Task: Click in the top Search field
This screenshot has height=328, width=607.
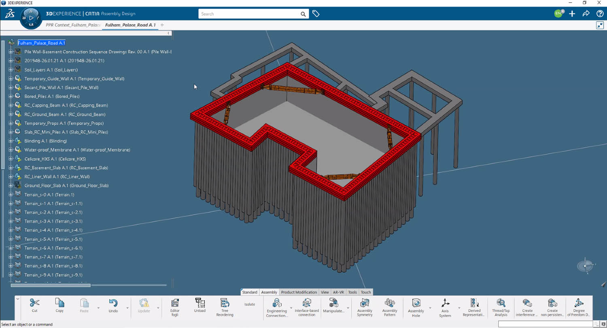Action: pos(249,14)
